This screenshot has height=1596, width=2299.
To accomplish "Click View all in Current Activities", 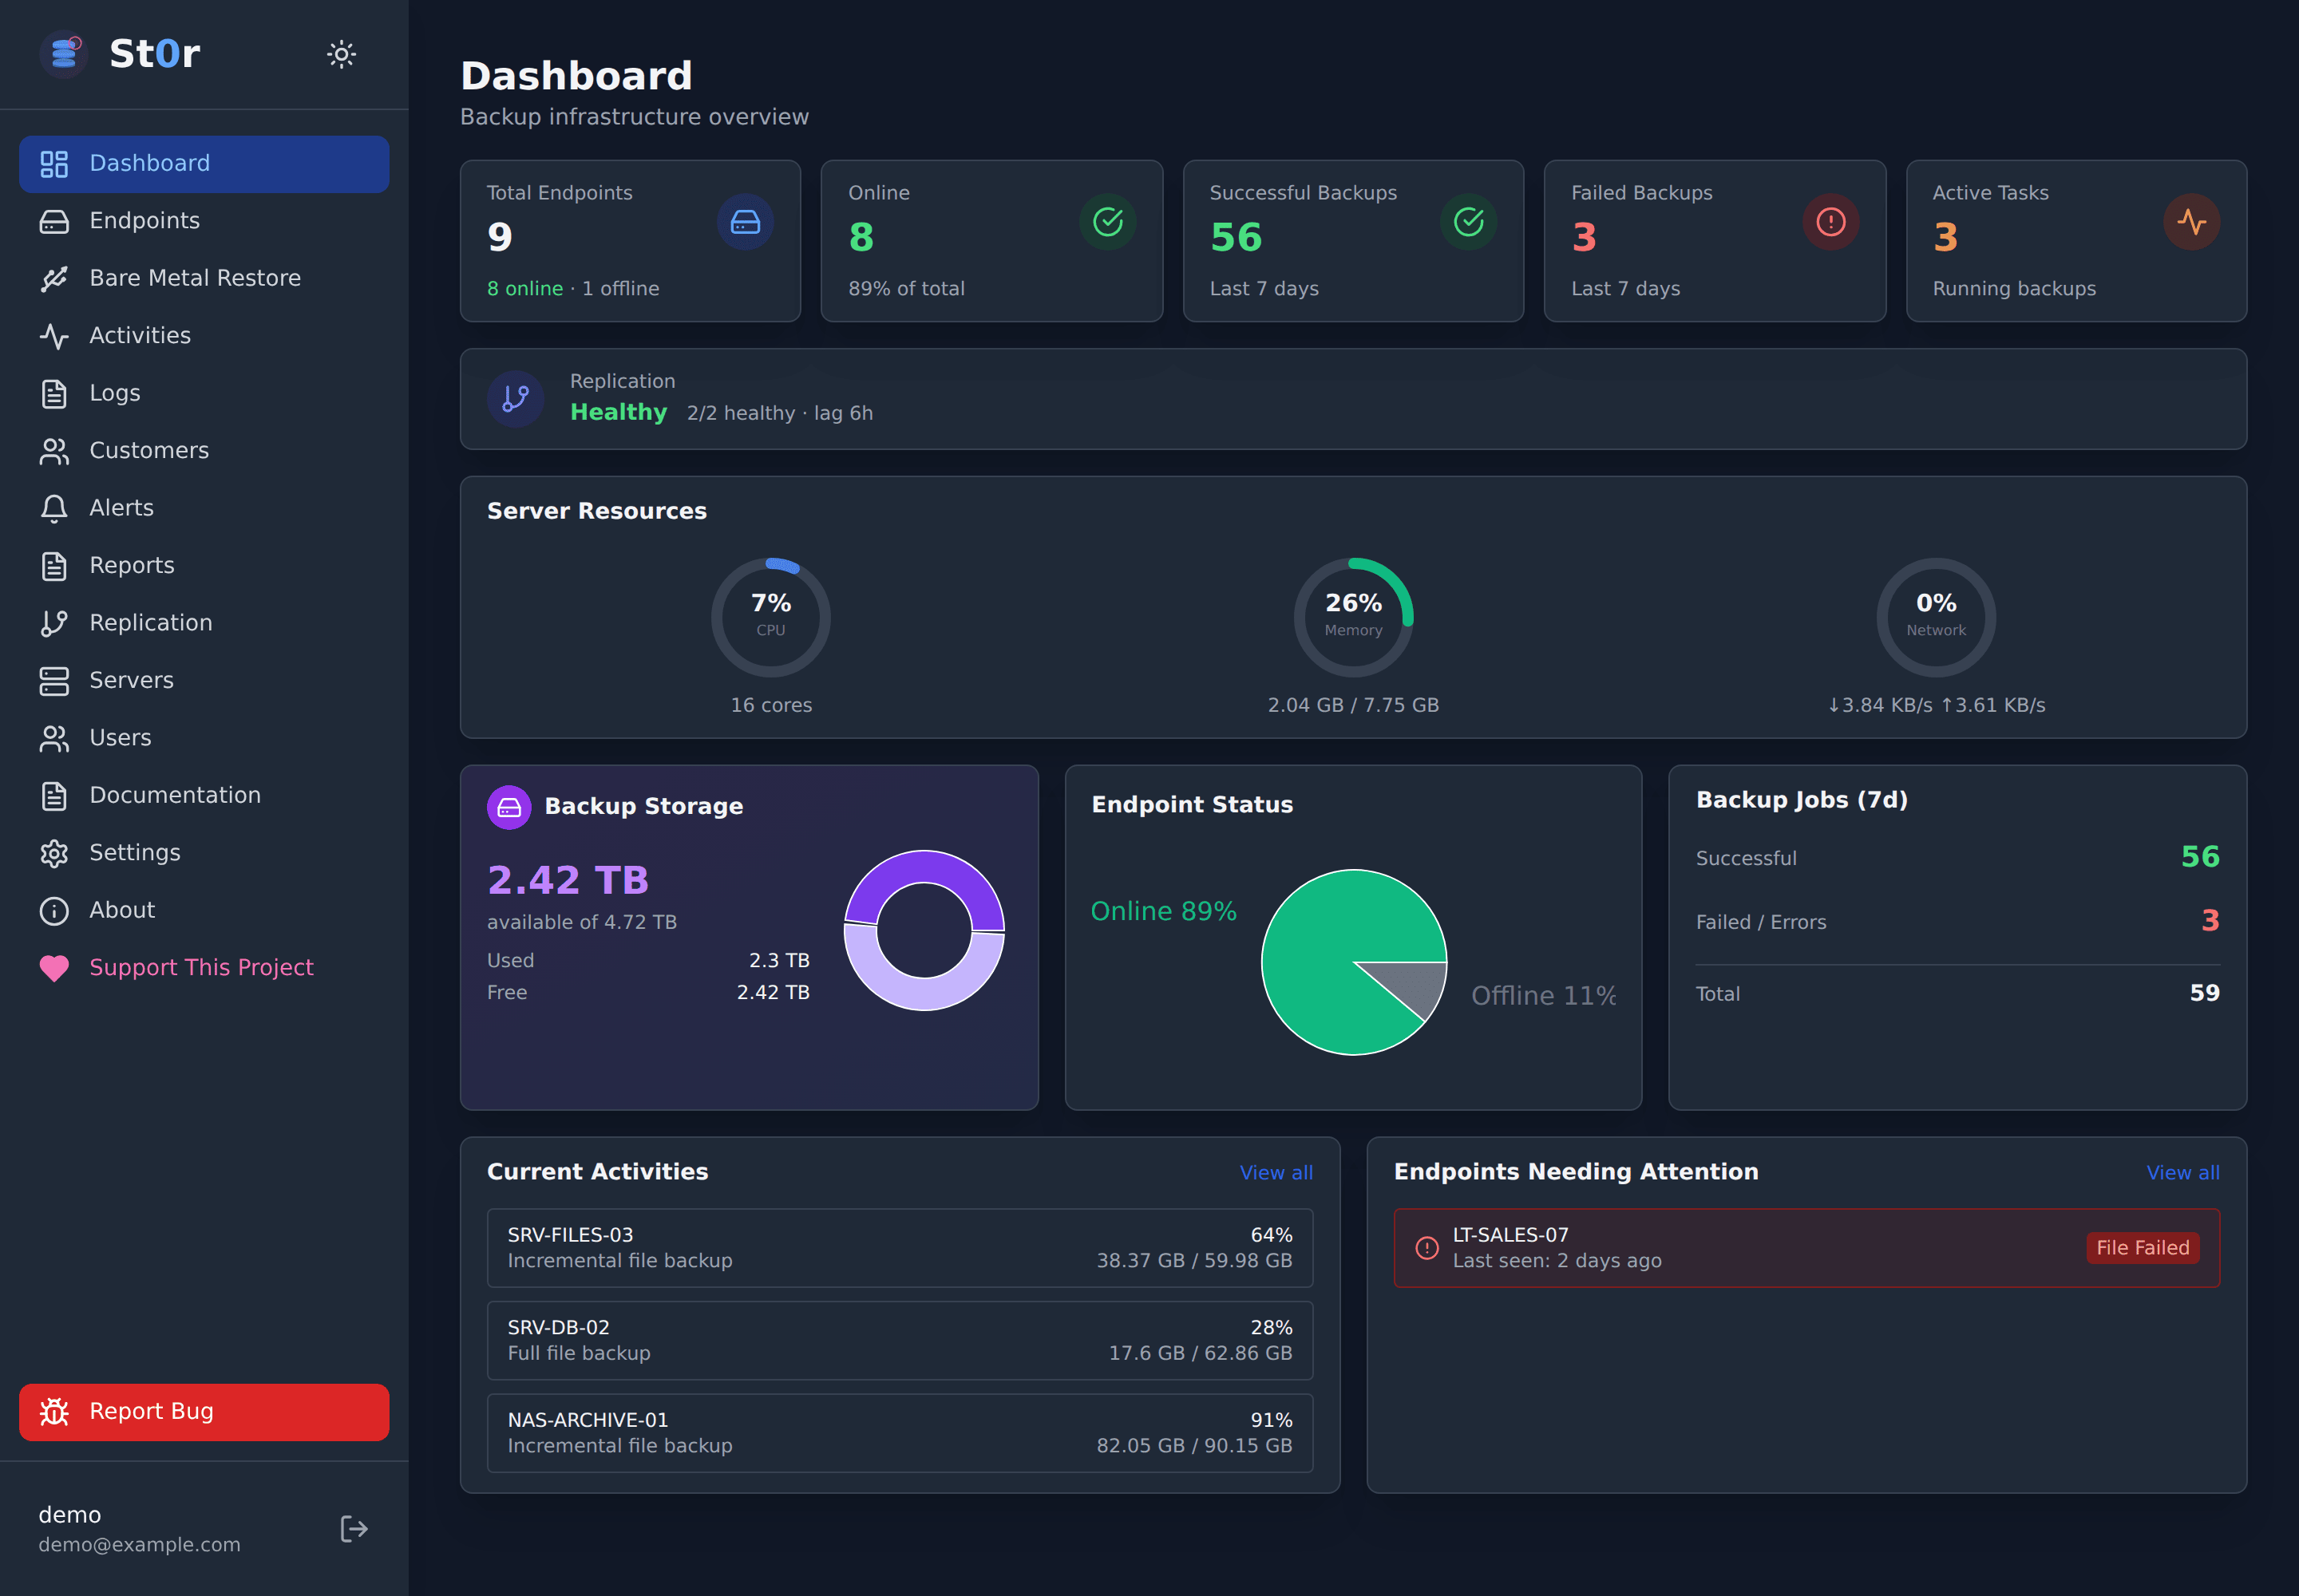I will click(1276, 1173).
